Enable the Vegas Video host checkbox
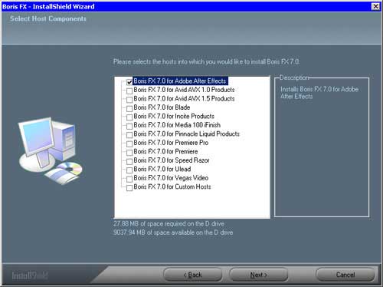 tap(129, 179)
